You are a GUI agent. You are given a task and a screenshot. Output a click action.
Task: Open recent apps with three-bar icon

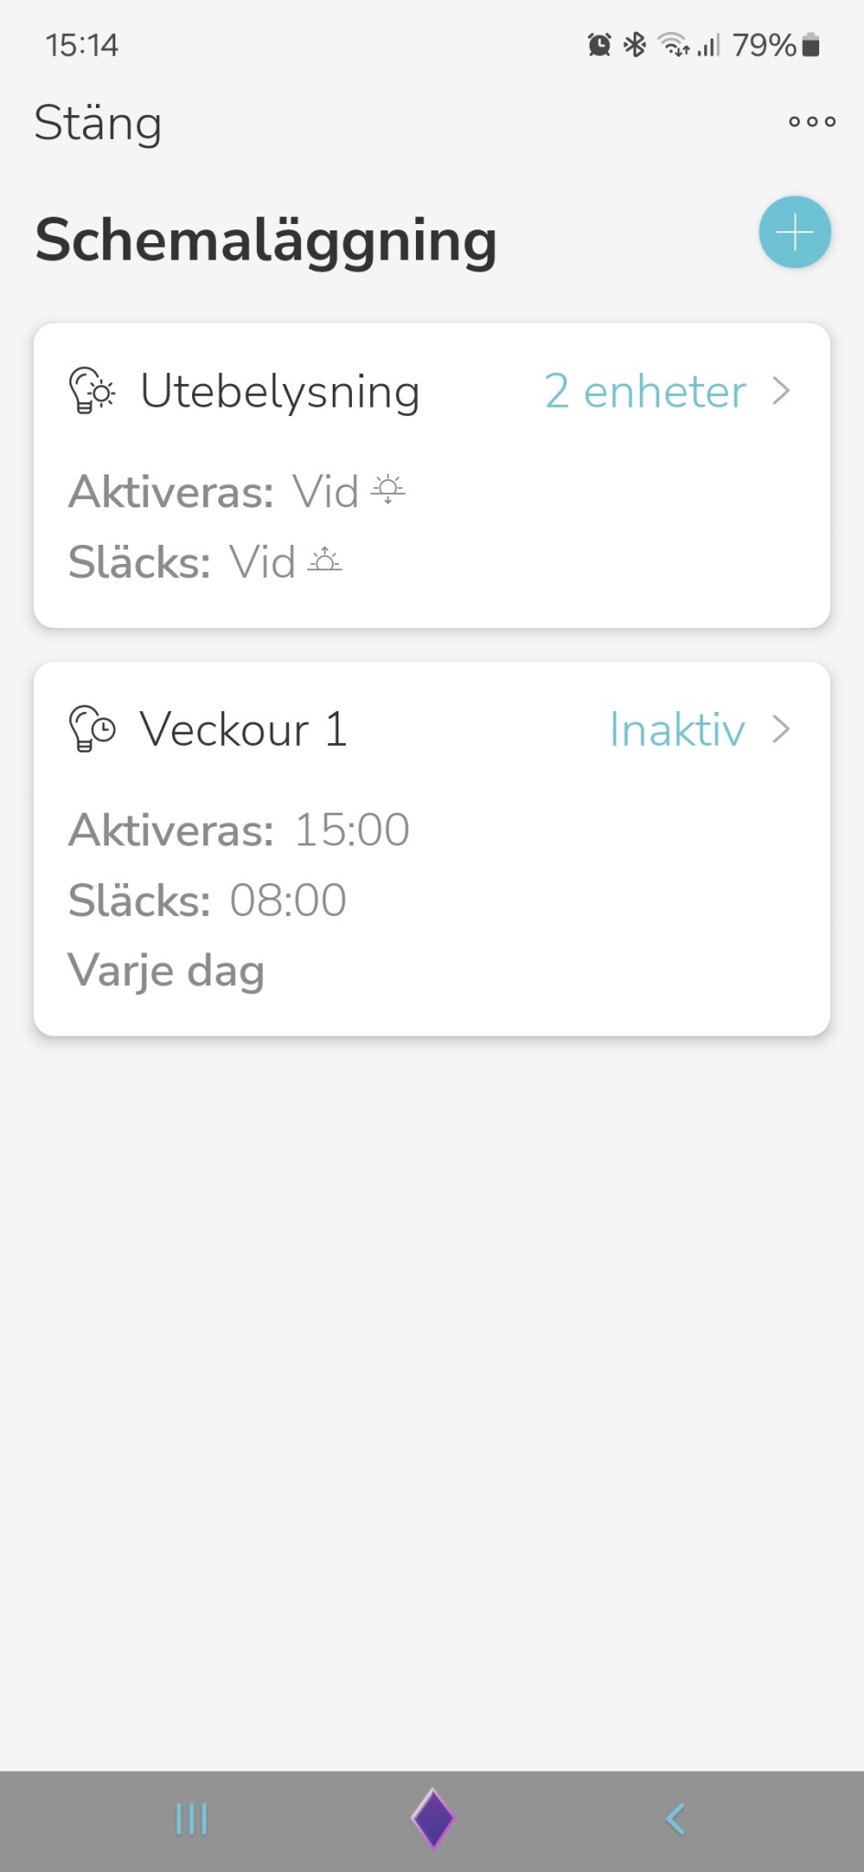pyautogui.click(x=191, y=1819)
